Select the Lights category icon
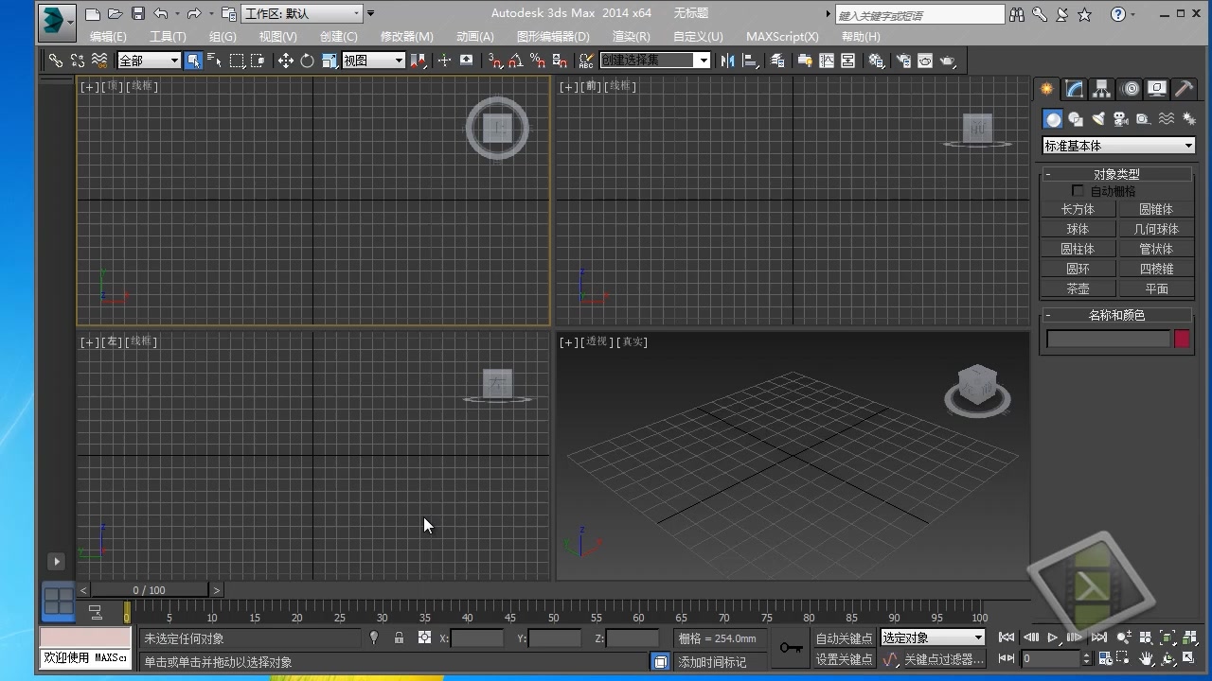The image size is (1212, 681). (x=1098, y=118)
